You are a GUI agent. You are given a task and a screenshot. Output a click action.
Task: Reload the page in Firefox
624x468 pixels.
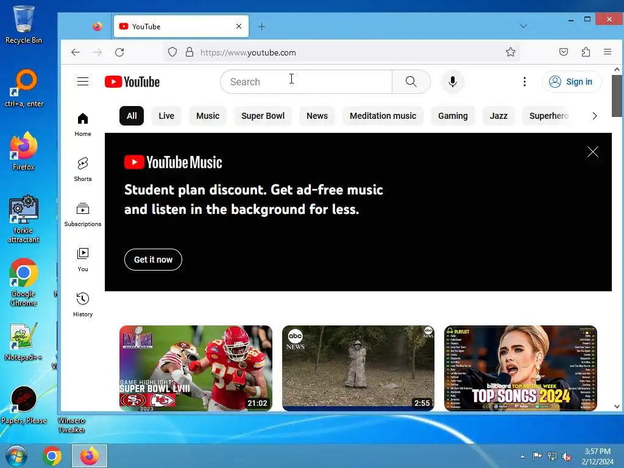pyautogui.click(x=119, y=52)
